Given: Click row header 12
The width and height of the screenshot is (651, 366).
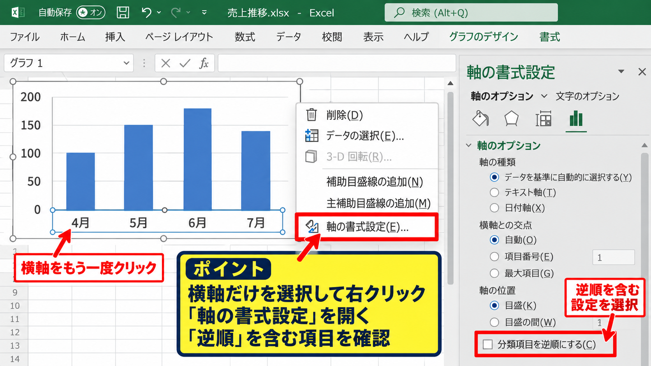Looking at the screenshot, I should 15,332.
